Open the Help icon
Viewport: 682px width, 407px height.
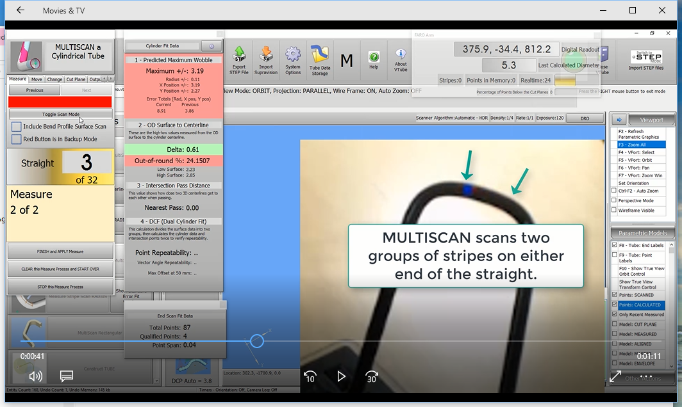click(374, 60)
